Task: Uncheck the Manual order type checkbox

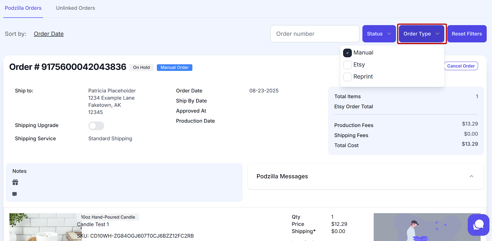Action: point(347,53)
